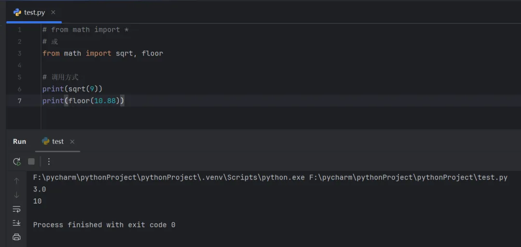Screen dimensions: 521x247
Task: Click the Run panel title label
Action: (19, 141)
